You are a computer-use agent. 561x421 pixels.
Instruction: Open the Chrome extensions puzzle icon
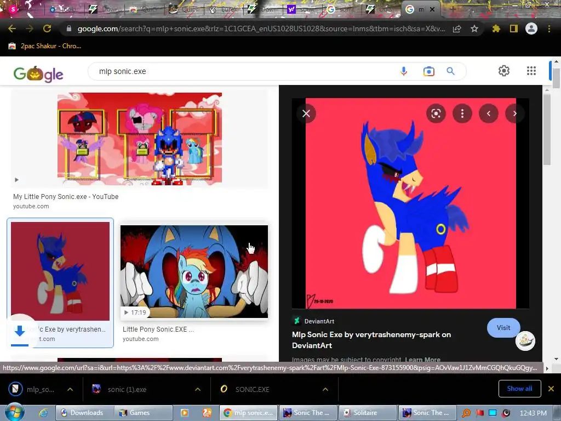click(496, 29)
